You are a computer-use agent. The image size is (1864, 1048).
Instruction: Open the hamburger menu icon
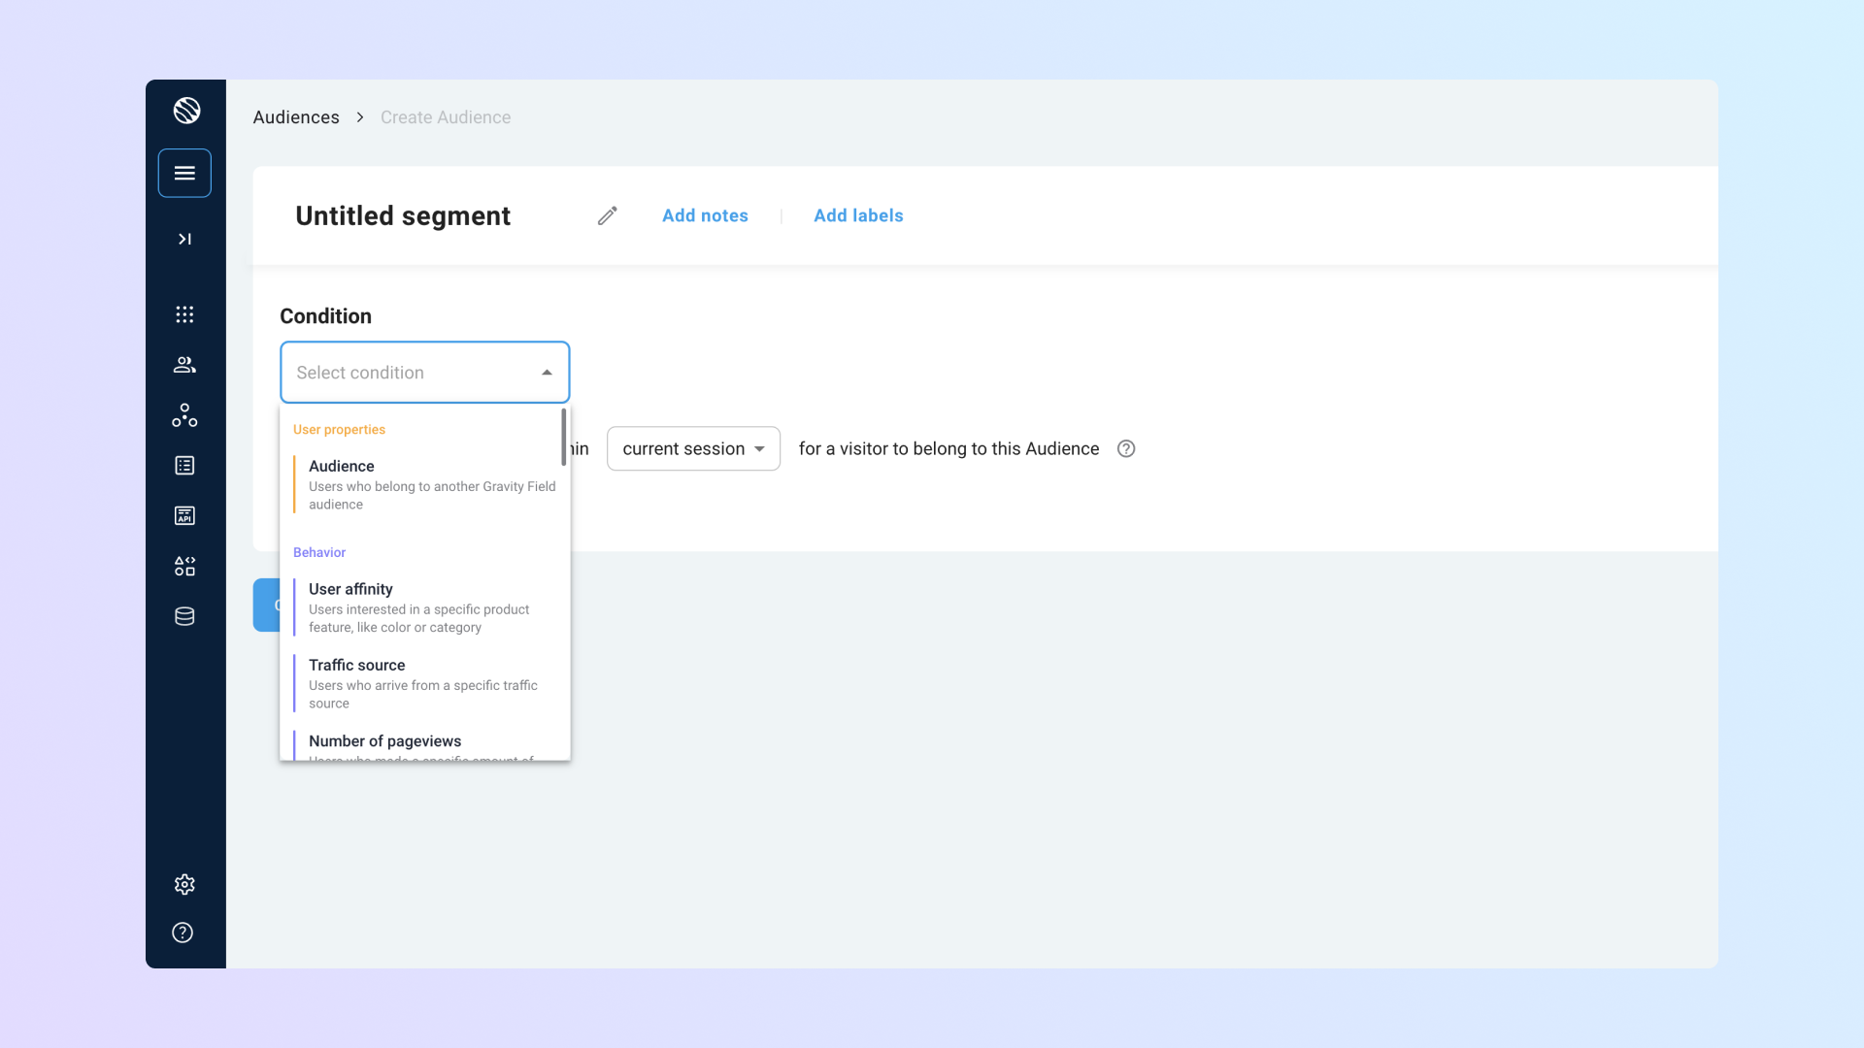[184, 173]
